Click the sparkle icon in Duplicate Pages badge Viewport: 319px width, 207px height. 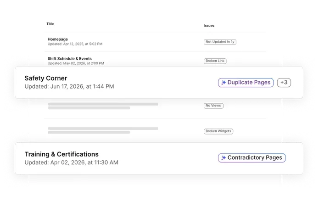point(224,82)
